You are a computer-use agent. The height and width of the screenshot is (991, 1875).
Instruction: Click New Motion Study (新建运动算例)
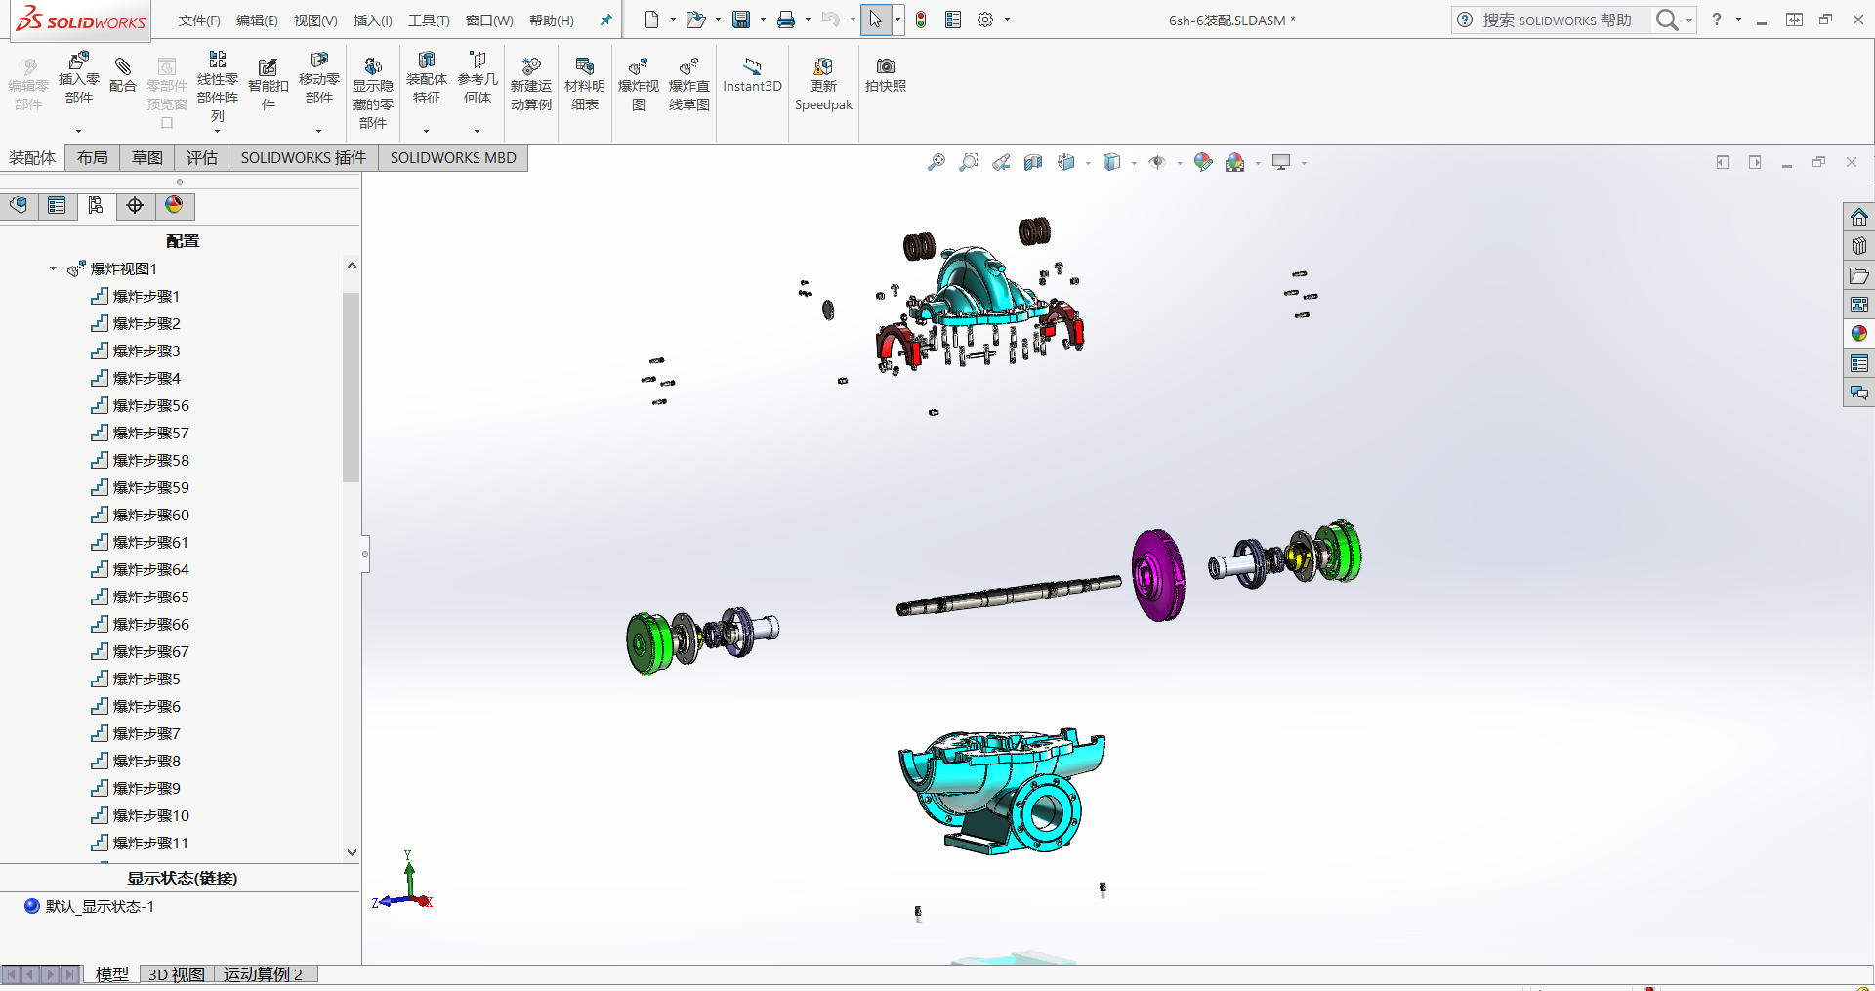(x=531, y=84)
